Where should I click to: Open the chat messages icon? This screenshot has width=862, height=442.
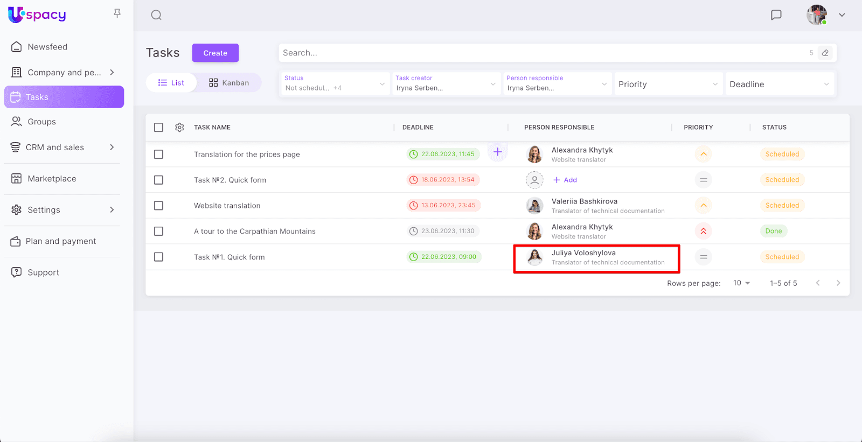pos(776,15)
